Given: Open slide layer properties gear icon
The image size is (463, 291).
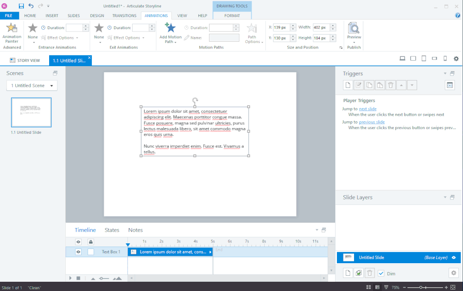Looking at the screenshot, I should pyautogui.click(x=454, y=273).
